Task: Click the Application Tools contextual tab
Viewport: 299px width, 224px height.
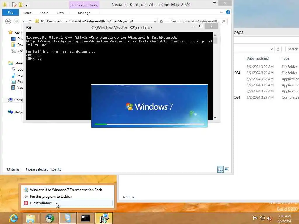Action: [84, 5]
